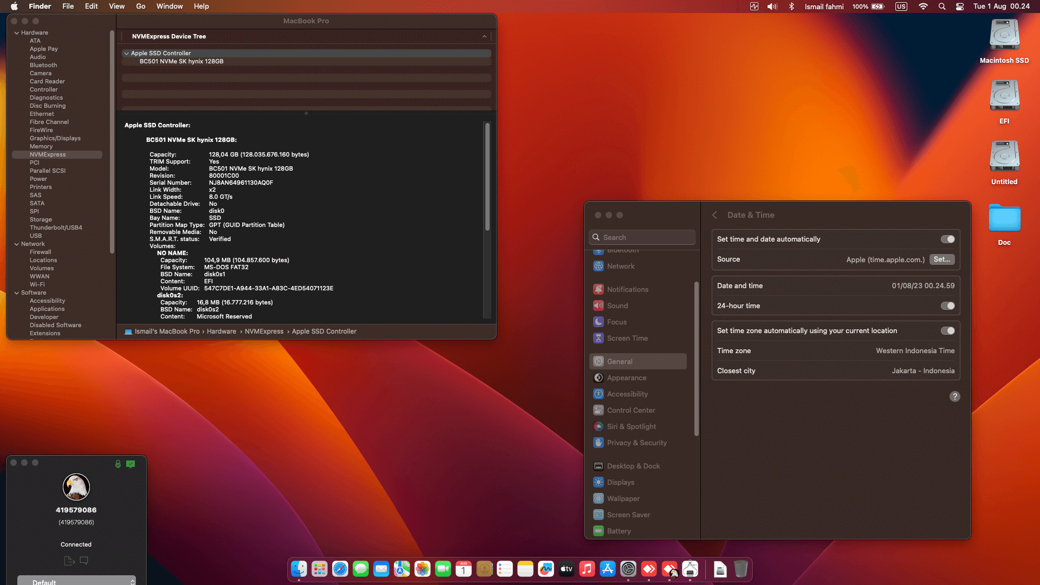
Task: Open Safari from the Dock
Action: tap(340, 569)
